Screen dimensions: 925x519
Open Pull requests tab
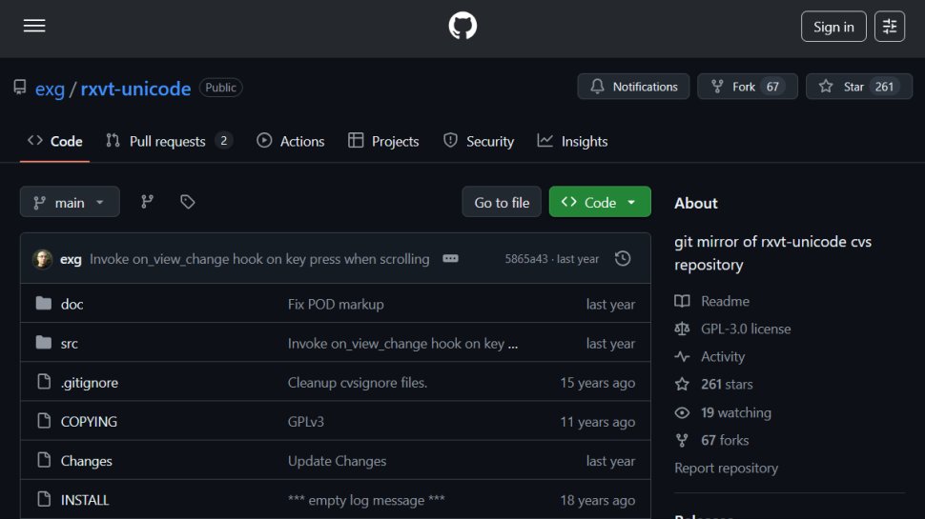pos(169,141)
